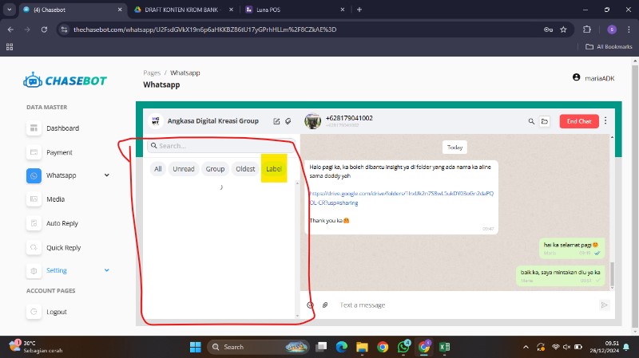The image size is (639, 358).
Task: Open the three-dot chat options menu
Action: coord(605,121)
